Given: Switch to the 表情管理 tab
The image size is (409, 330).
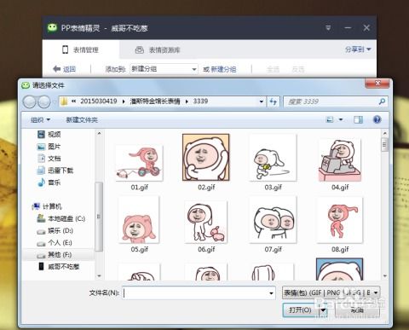Looking at the screenshot, I should (81, 50).
